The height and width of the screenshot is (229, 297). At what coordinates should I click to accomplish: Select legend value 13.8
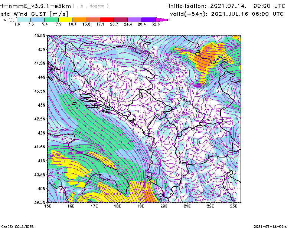click(87, 24)
